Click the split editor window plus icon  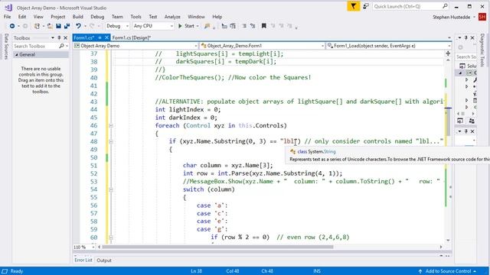(448, 53)
